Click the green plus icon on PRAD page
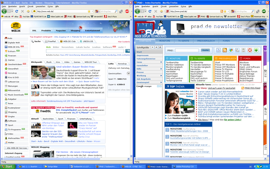Screen dimensions: 270x169 (x=256, y=50)
